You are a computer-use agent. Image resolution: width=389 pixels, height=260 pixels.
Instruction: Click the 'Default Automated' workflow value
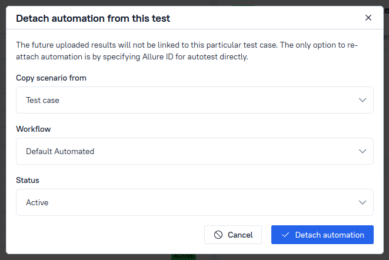point(60,151)
